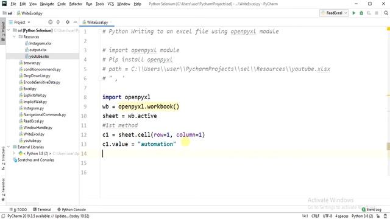Open the File menu

click(x=13, y=4)
